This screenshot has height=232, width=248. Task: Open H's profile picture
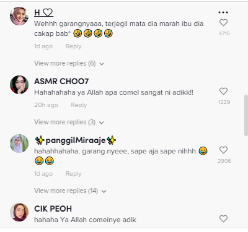19,16
